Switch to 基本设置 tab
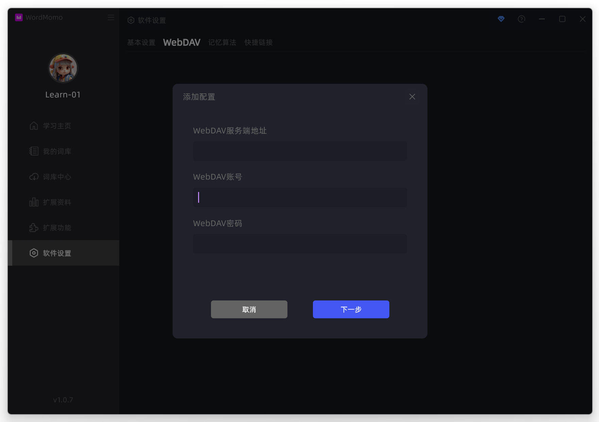The height and width of the screenshot is (422, 599). click(x=141, y=42)
